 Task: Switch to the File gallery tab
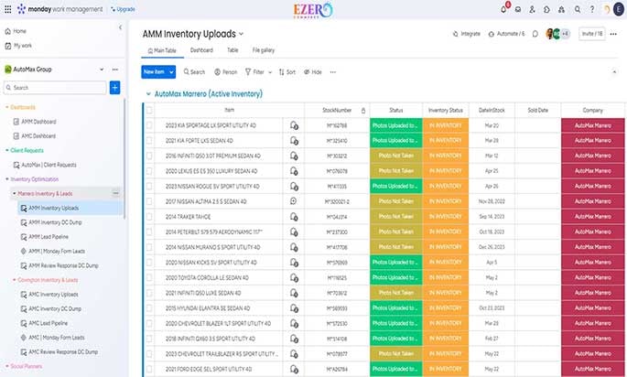point(263,50)
